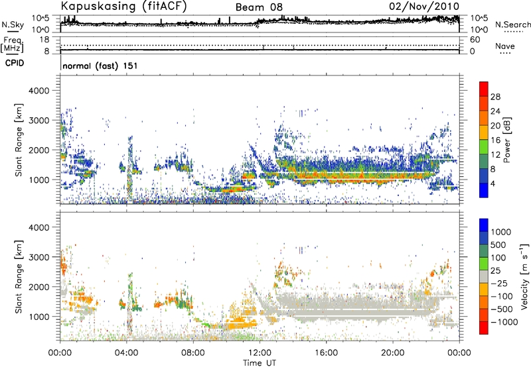
Task: Click the 'Freq. [MHz]' axis label
Action: (12, 45)
